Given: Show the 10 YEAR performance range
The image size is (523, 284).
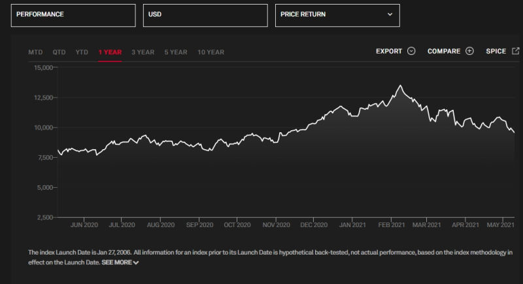Looking at the screenshot, I should pos(211,52).
